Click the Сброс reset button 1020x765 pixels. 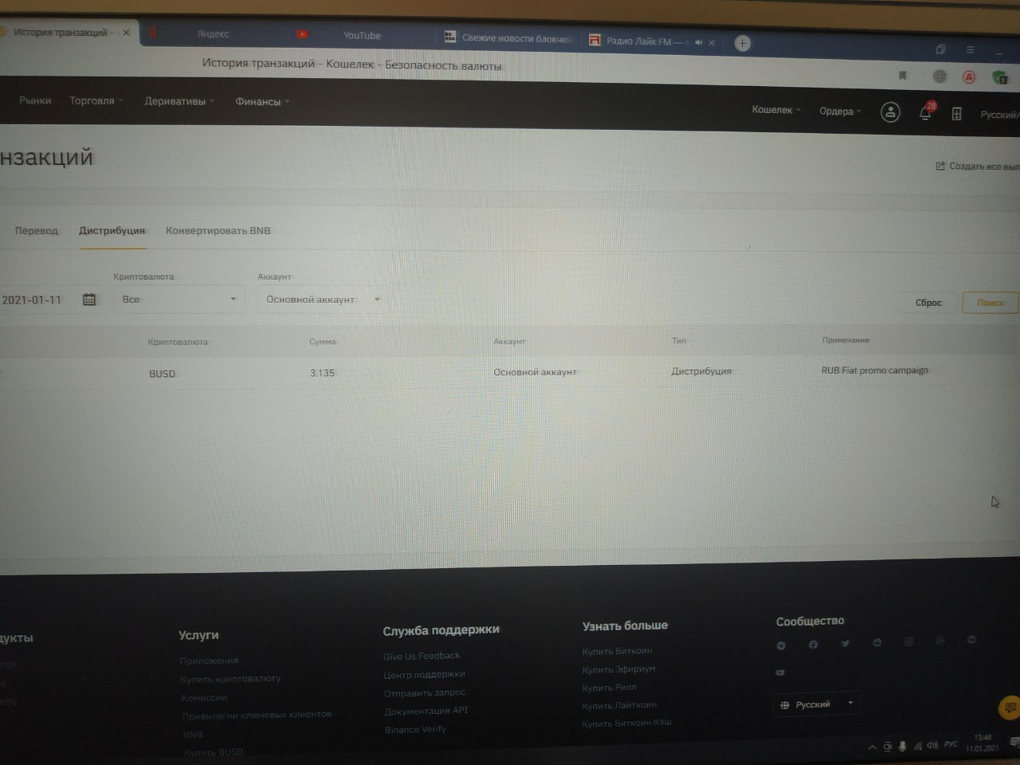click(x=928, y=303)
